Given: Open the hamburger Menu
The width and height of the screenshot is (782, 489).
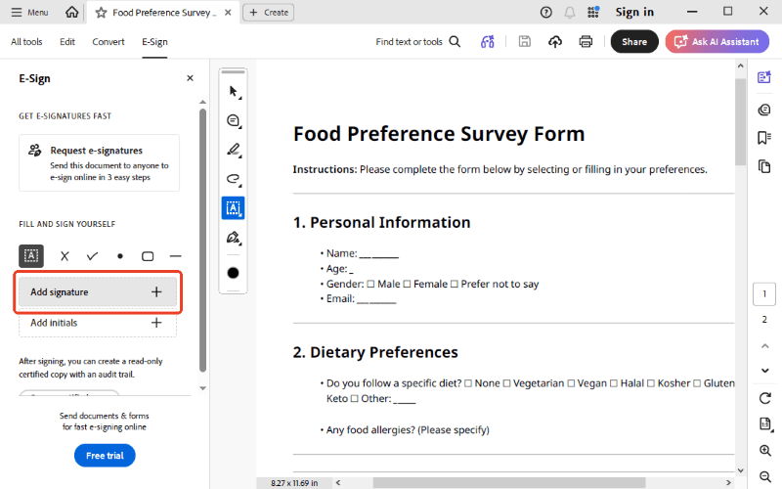Looking at the screenshot, I should tap(29, 12).
